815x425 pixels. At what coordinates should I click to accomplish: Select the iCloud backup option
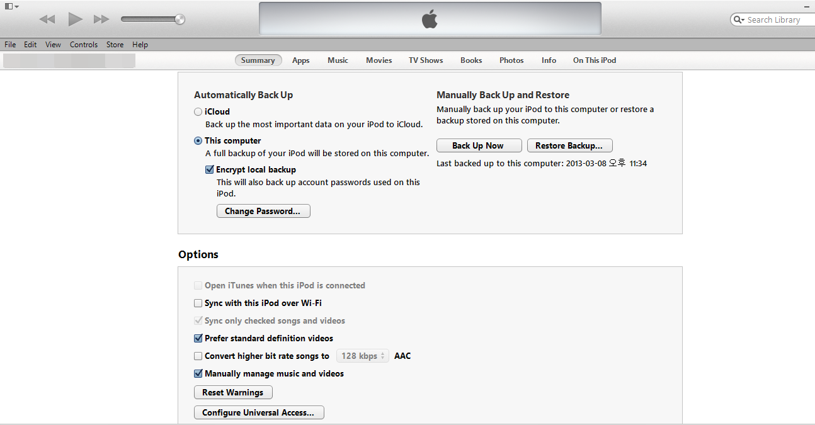[x=198, y=112]
